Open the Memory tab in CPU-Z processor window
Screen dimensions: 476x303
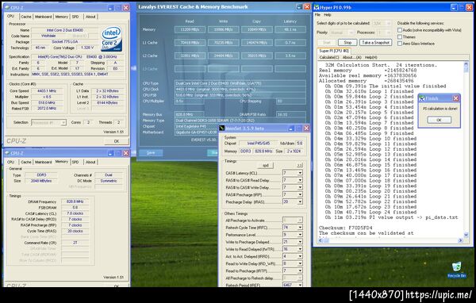62,17
